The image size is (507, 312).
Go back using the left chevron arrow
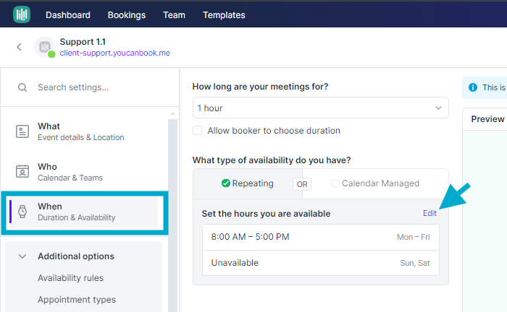20,47
